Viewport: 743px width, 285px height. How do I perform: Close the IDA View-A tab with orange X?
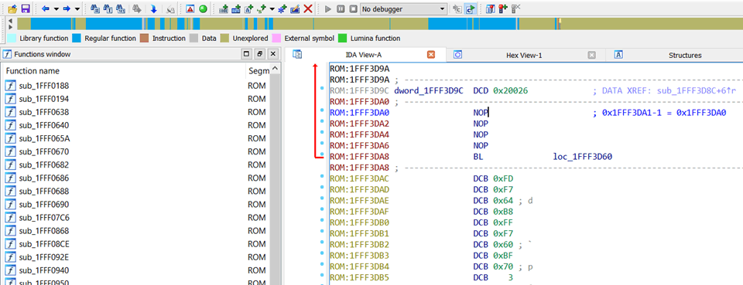click(x=431, y=56)
